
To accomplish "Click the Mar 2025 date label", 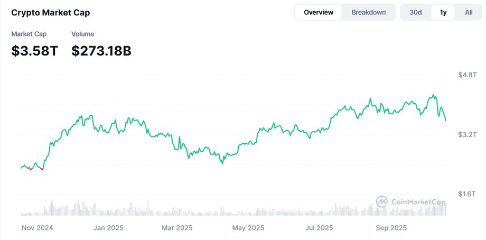I will click(x=177, y=228).
